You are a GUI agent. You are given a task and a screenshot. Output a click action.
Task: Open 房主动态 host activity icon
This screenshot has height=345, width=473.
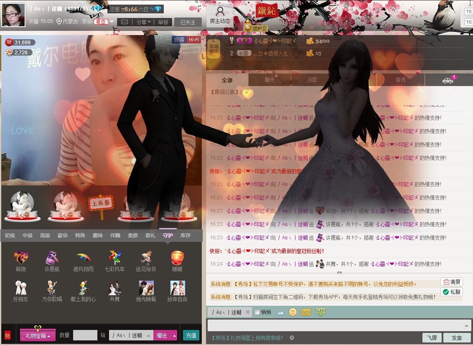coord(220,15)
